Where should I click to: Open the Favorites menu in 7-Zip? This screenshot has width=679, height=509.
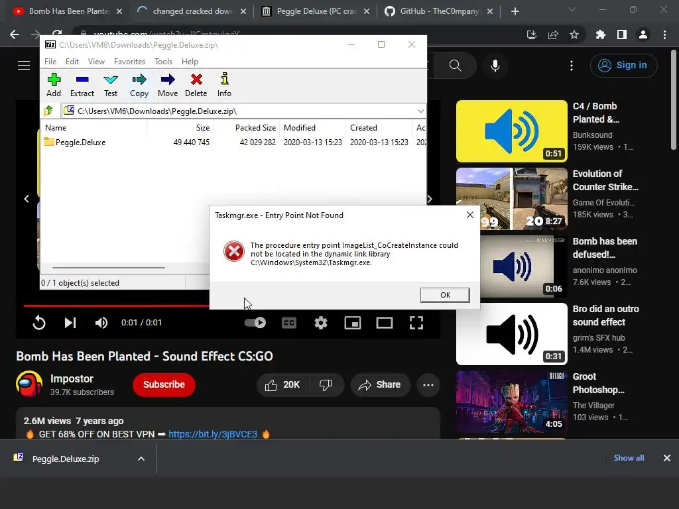point(129,62)
